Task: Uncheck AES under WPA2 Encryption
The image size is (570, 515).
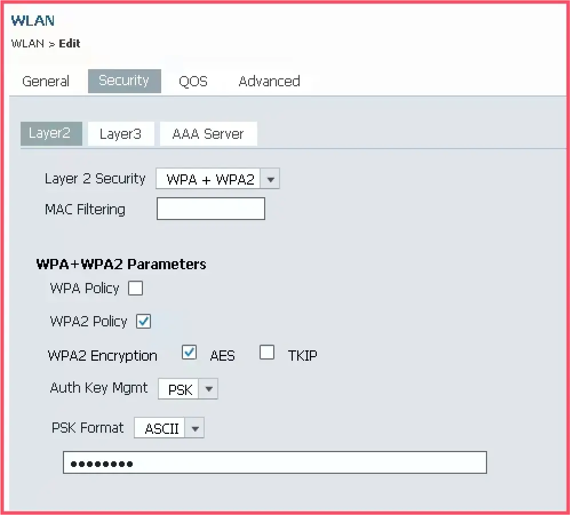Action: point(189,352)
